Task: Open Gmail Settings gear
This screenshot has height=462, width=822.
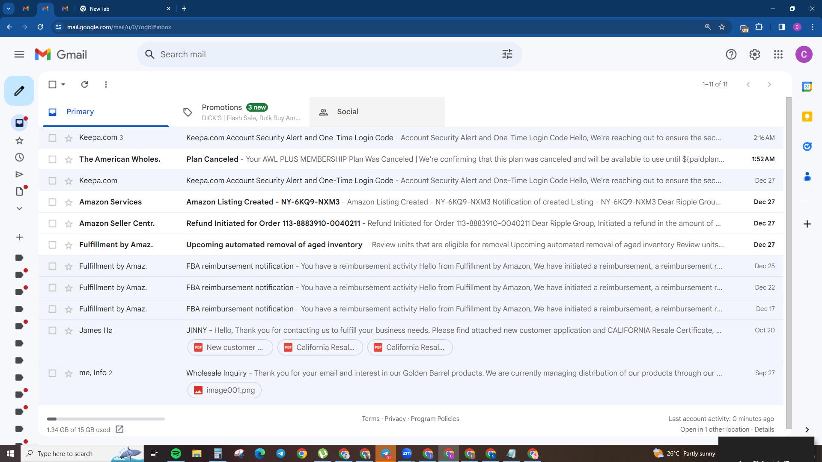Action: coord(755,54)
